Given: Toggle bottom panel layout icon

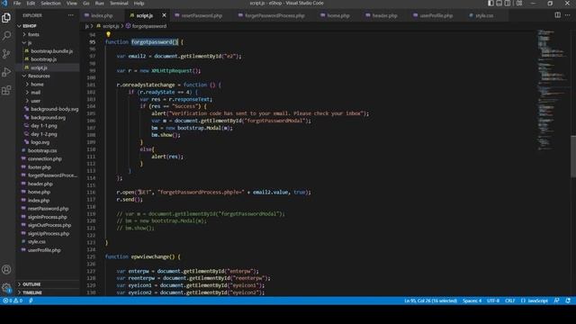Looking at the screenshot, I should point(499,4).
